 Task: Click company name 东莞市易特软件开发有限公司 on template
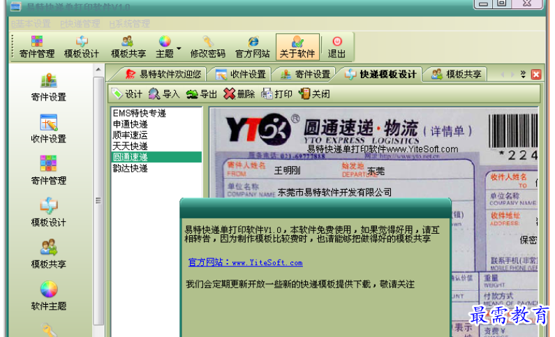click(334, 193)
